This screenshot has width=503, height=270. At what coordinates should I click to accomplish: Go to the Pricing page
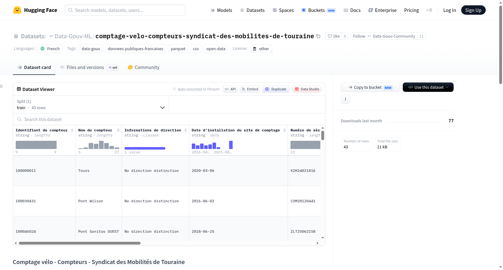click(412, 10)
